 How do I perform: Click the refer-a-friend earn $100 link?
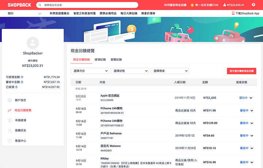point(207,5)
